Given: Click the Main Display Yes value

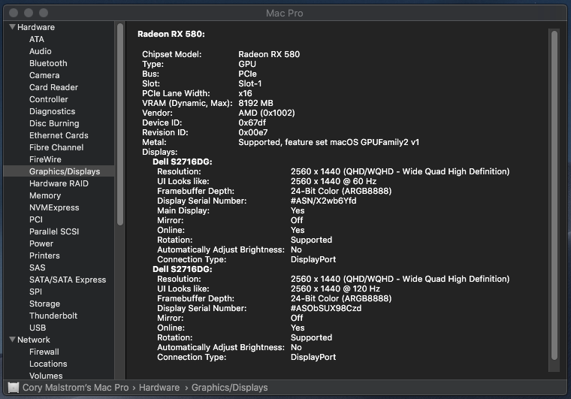Looking at the screenshot, I should click(298, 210).
